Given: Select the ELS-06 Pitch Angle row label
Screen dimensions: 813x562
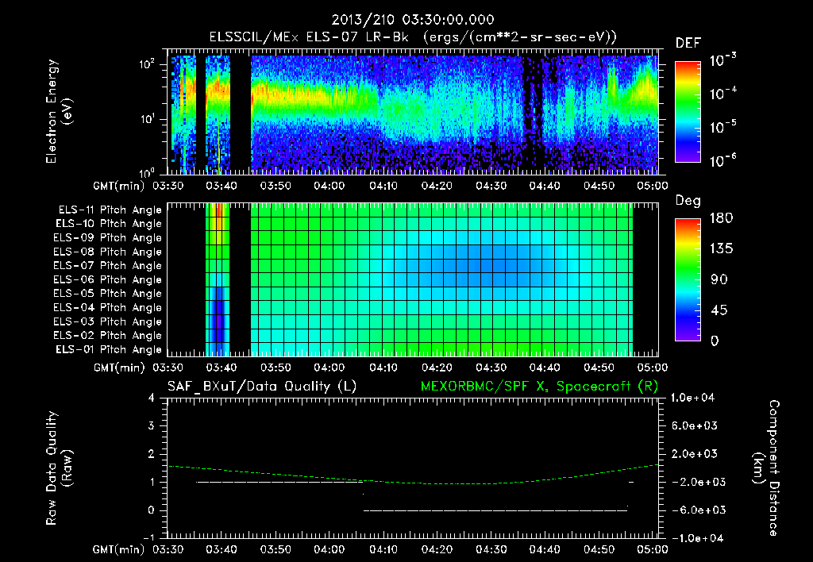Looking at the screenshot, I should coord(108,279).
